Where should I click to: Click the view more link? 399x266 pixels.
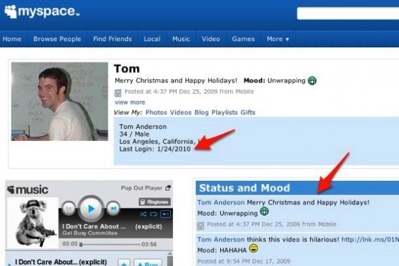pos(130,102)
